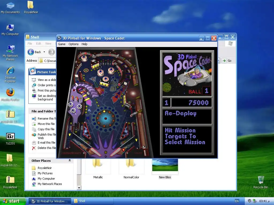This screenshot has width=274, height=205.
Task: Click the Go button beside address bar
Action: coord(227,61)
